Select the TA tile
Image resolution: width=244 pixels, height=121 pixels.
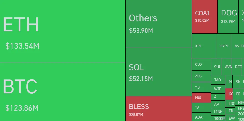(201, 108)
